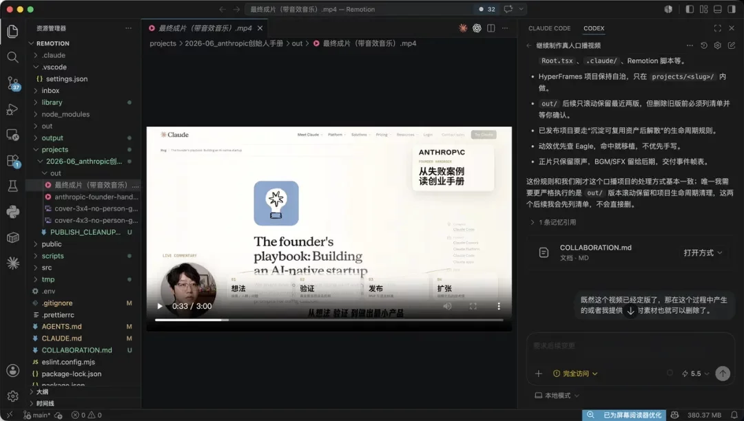Toggle the primary side bar
The height and width of the screenshot is (421, 744).
[x=690, y=9]
